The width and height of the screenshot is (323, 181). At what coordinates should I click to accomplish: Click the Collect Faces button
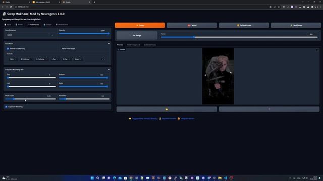244,25
